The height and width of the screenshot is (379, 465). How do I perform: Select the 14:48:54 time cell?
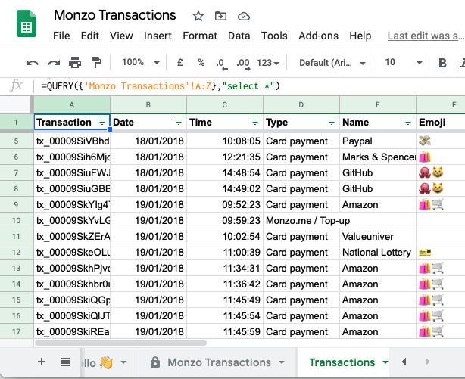click(225, 173)
